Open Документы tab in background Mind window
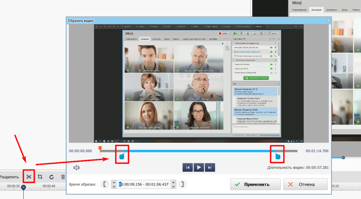This screenshot has height=199, width=361. coord(331,10)
